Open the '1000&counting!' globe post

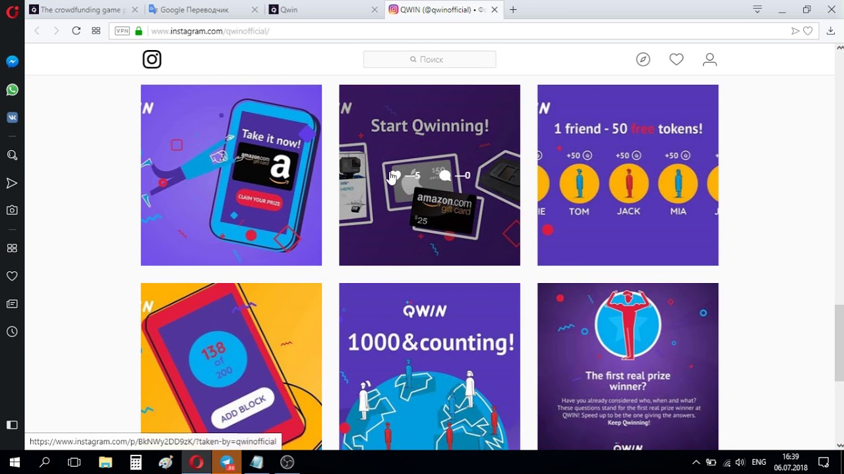[429, 367]
